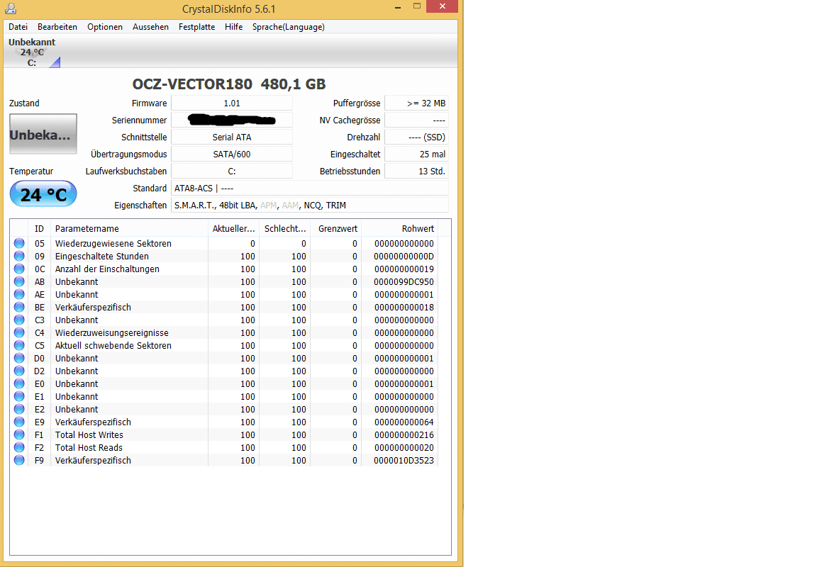Open the Aussehen menu

pyautogui.click(x=150, y=27)
